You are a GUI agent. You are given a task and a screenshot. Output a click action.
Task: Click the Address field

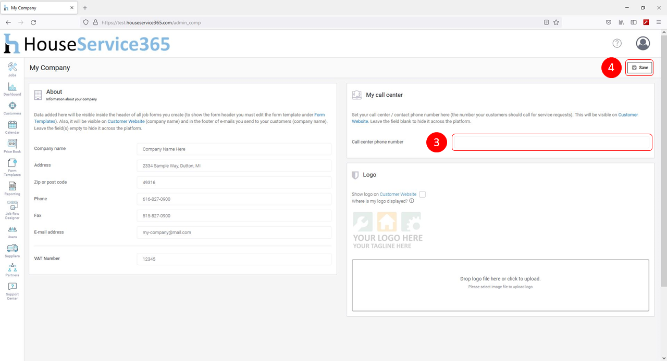234,165
